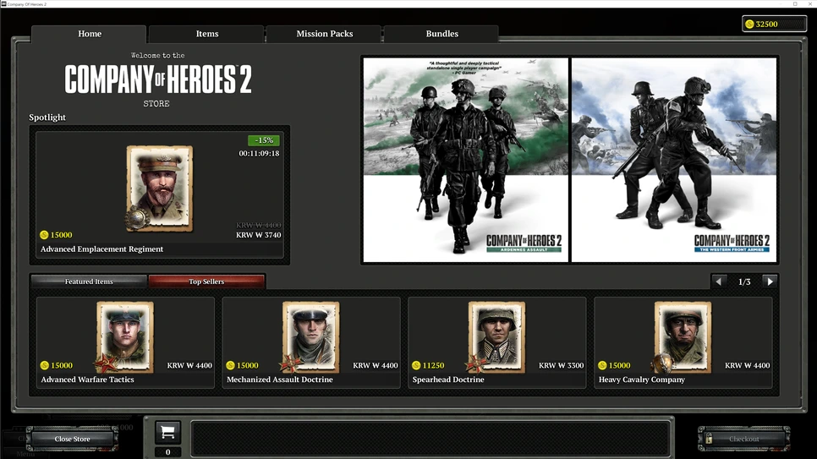Go to previous page of items
The width and height of the screenshot is (817, 459).
pyautogui.click(x=719, y=281)
